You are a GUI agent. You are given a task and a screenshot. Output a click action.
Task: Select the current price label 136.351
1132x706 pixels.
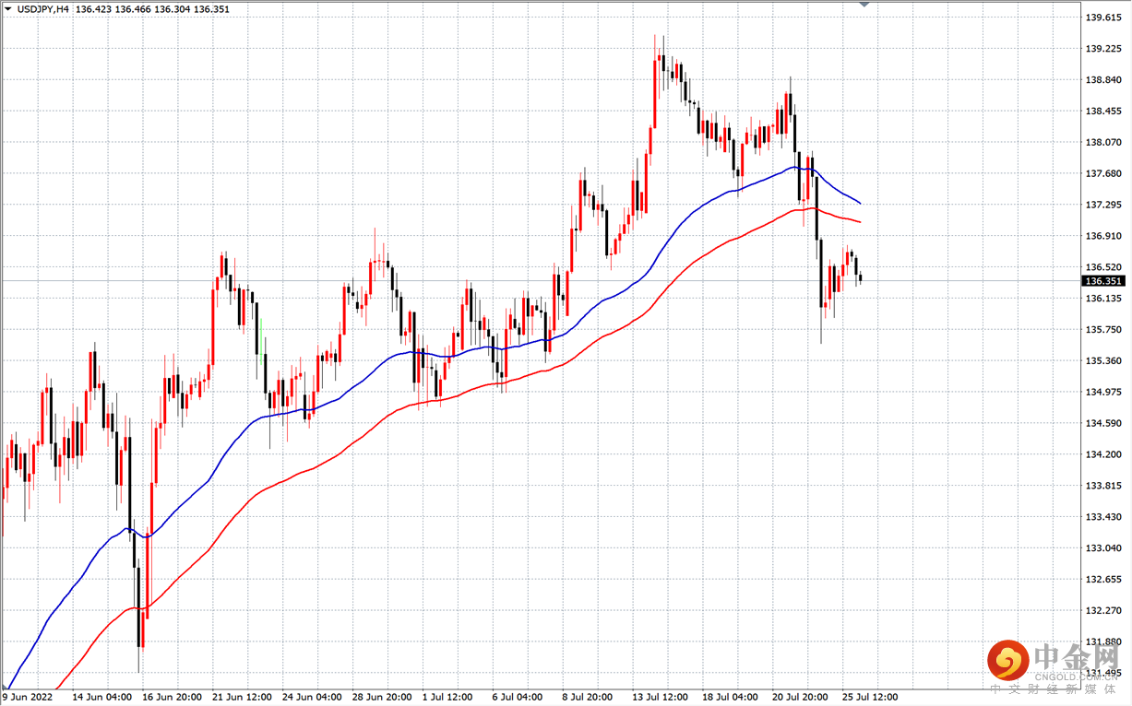tap(1103, 281)
